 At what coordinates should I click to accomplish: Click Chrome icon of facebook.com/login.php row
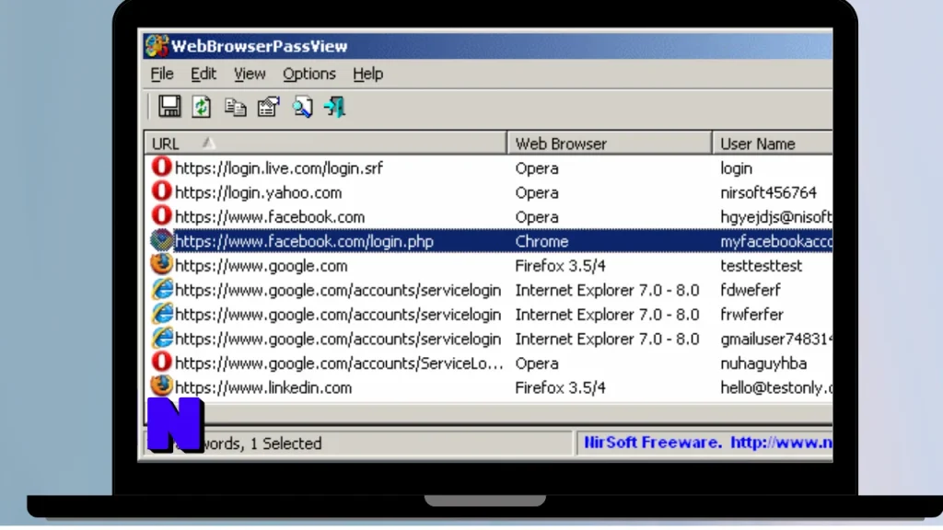pyautogui.click(x=161, y=240)
